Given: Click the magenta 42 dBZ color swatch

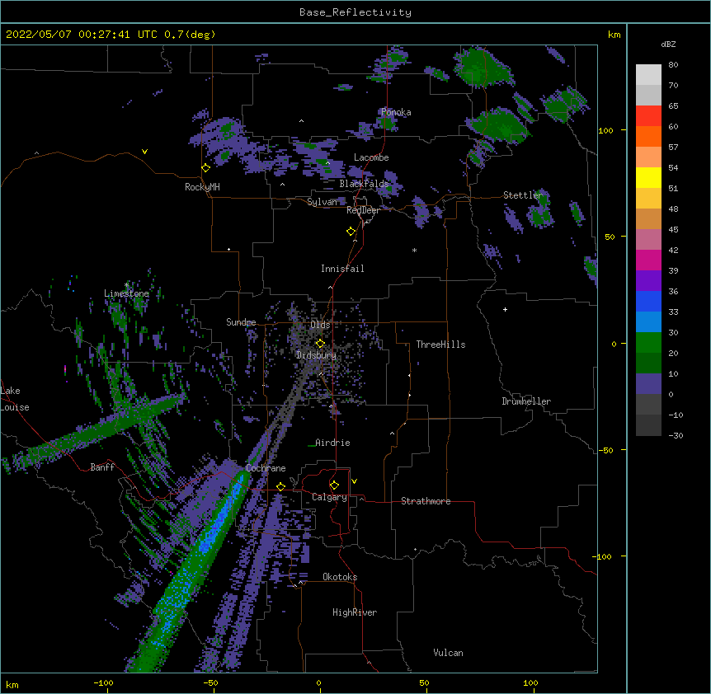Looking at the screenshot, I should point(648,260).
